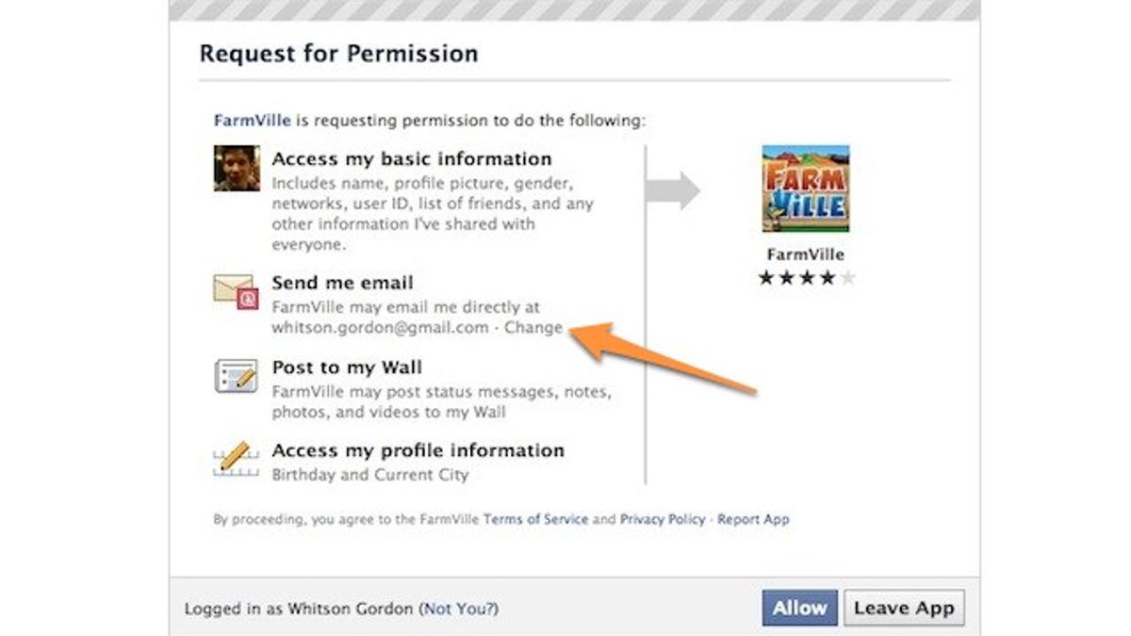Open the Privacy Policy link
The height and width of the screenshot is (636, 1131).
[x=662, y=519]
